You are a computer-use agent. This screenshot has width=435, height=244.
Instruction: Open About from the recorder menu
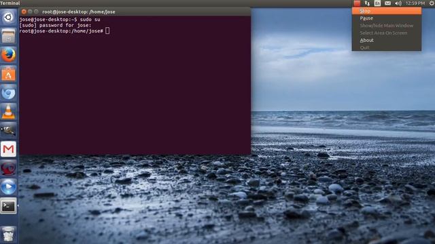pyautogui.click(x=387, y=40)
